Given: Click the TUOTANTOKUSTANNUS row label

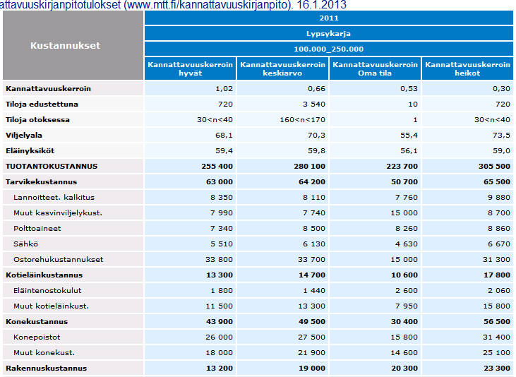Looking at the screenshot, I should coord(52,167).
